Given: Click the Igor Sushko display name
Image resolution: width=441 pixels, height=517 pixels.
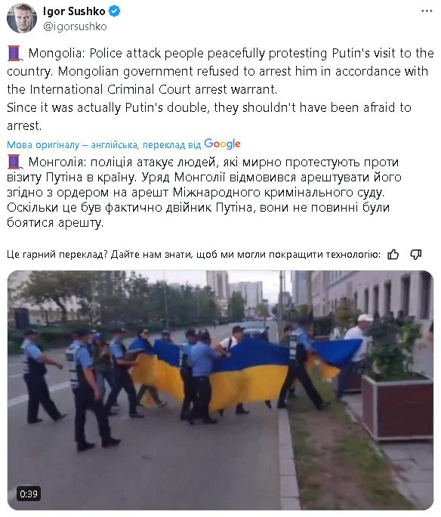Looking at the screenshot, I should [x=74, y=11].
